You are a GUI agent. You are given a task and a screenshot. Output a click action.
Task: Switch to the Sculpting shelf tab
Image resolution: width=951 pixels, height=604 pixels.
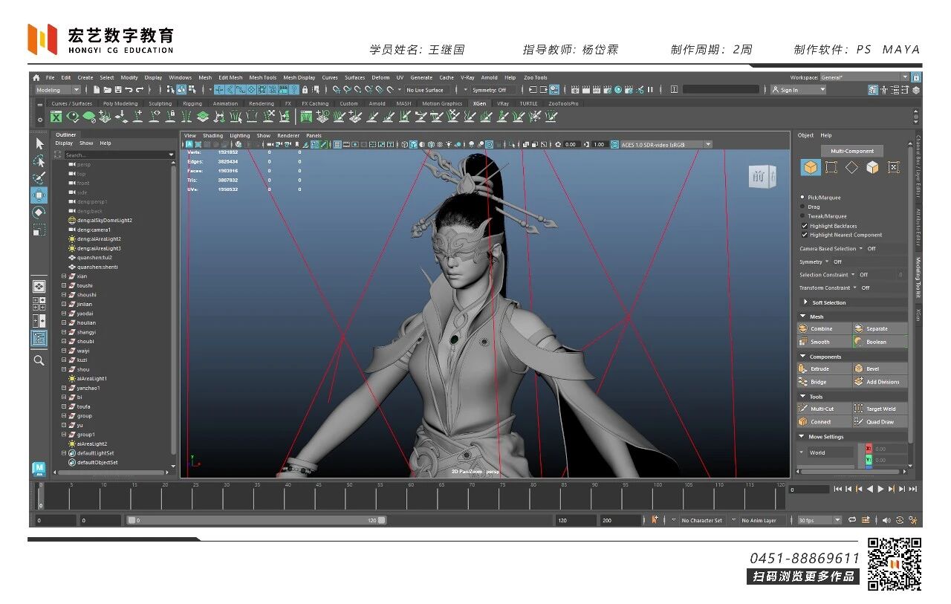(160, 104)
